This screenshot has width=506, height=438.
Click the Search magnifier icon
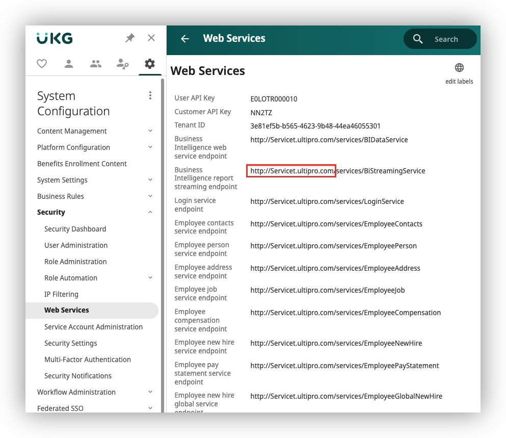pos(417,39)
